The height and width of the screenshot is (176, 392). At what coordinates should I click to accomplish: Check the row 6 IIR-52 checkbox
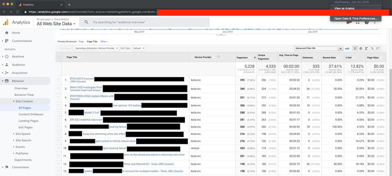(x=58, y=120)
